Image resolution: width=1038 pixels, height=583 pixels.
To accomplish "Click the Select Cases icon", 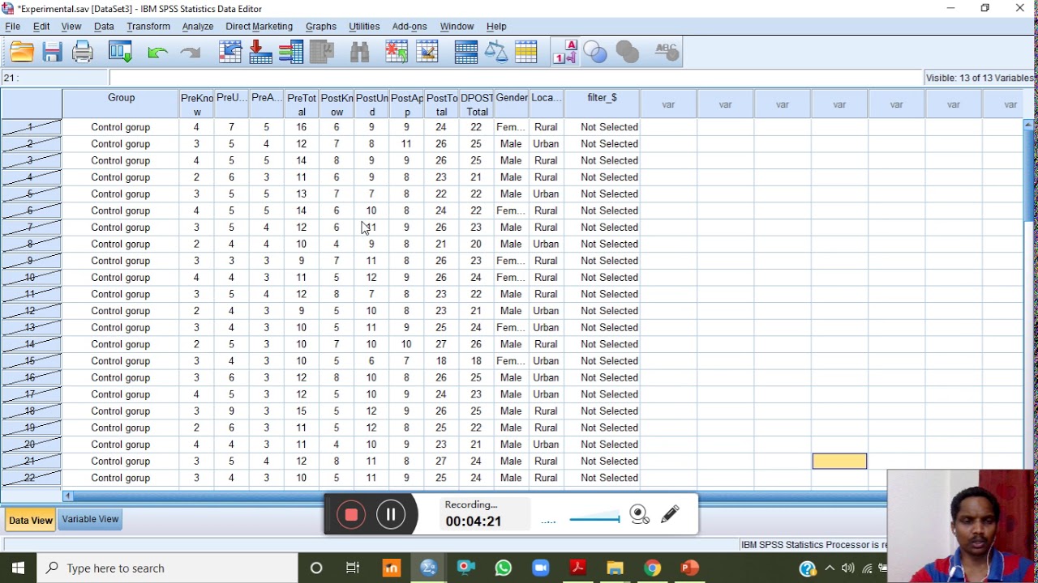I will 526,53.
